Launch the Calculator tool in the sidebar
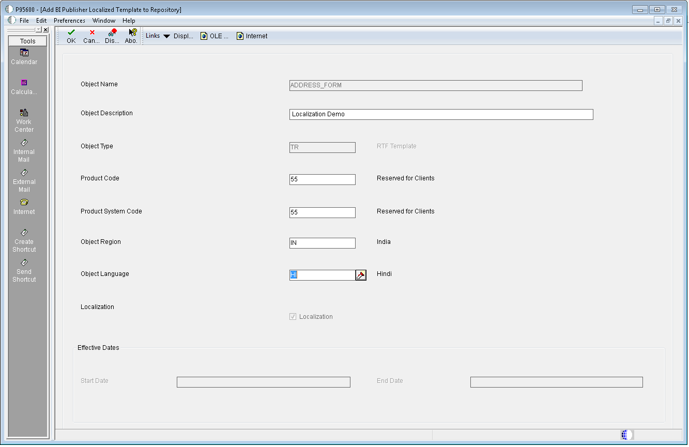The width and height of the screenshot is (689, 447). click(x=24, y=87)
